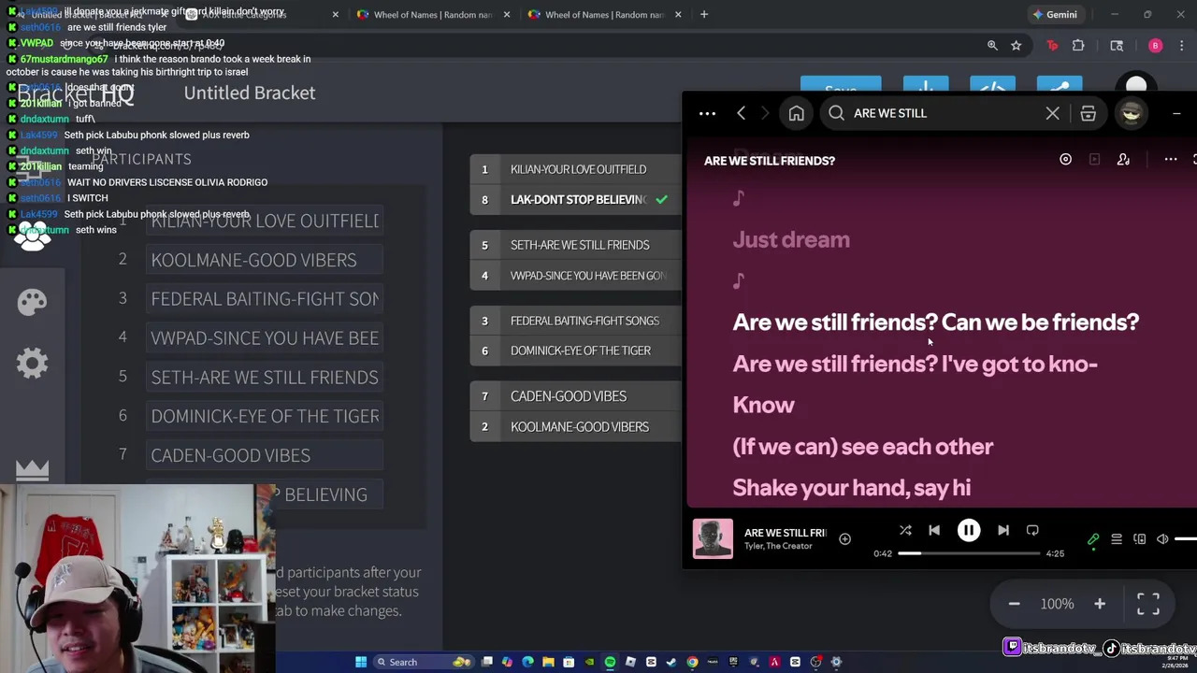Open Spotify three-dot app menu

click(707, 113)
